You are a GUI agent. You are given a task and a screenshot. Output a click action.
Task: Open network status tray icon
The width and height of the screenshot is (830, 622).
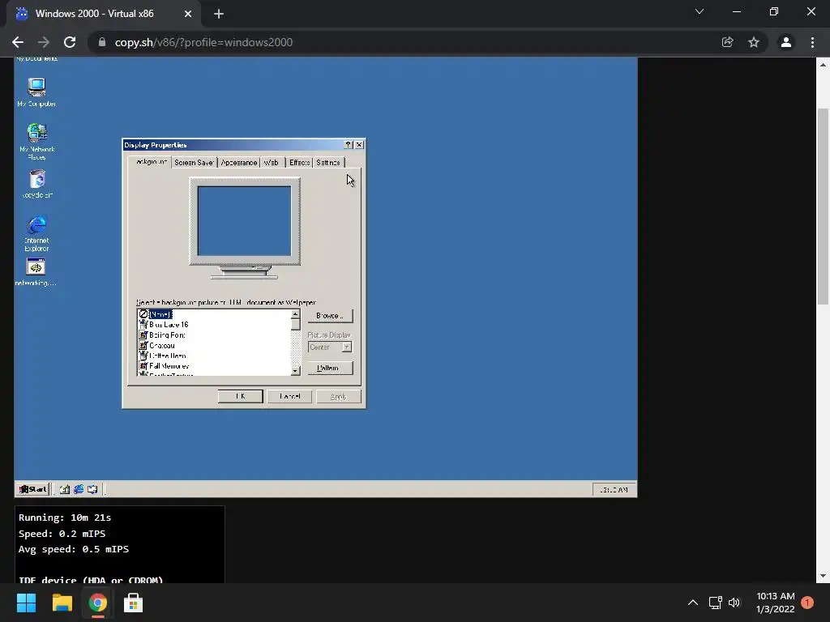(715, 603)
